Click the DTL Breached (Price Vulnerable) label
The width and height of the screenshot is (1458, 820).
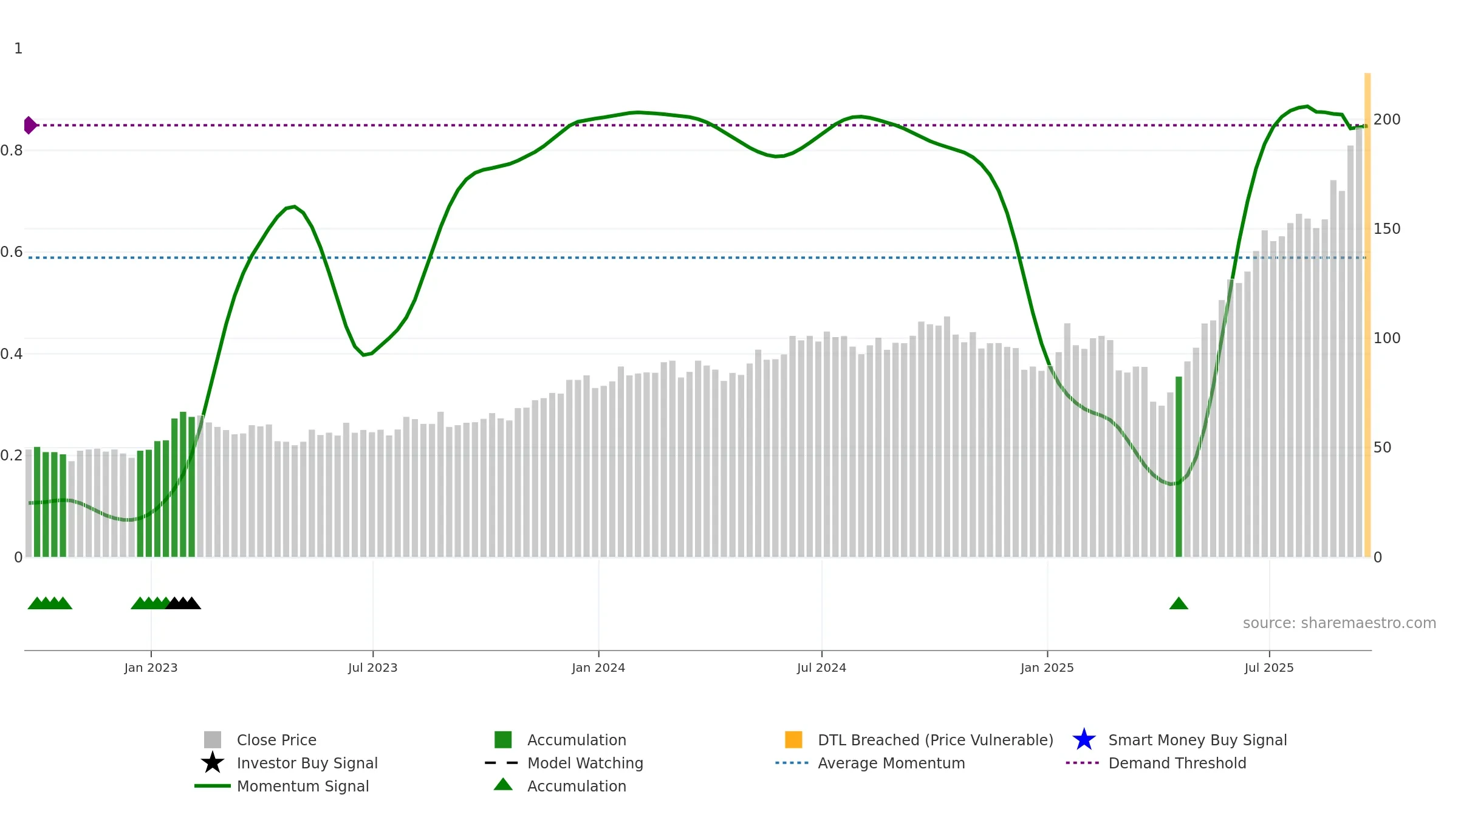tap(936, 740)
